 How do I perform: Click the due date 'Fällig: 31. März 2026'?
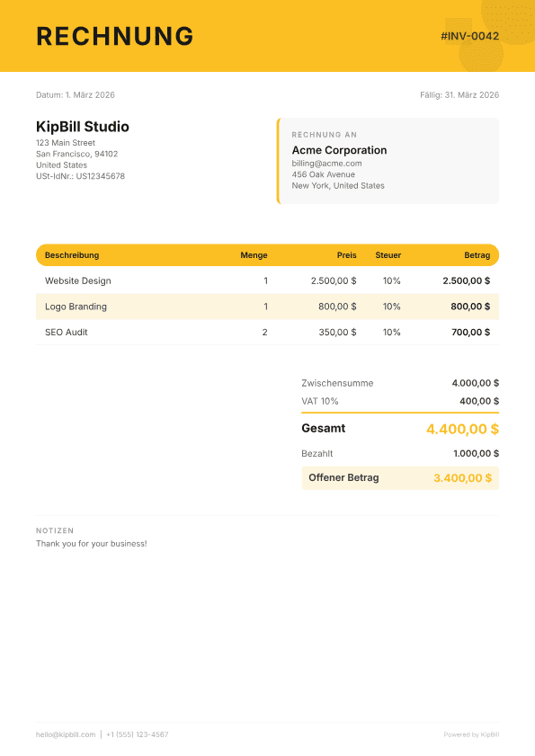(459, 95)
